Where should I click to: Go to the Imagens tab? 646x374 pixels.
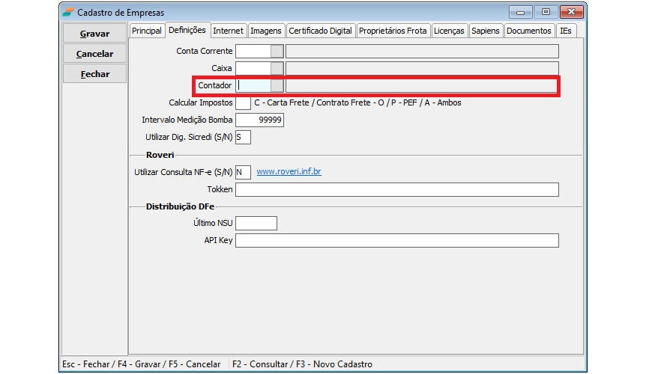click(266, 31)
